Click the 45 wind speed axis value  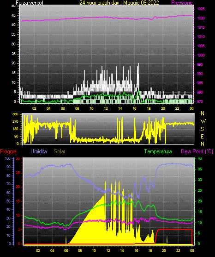pyautogui.click(x=13, y=15)
